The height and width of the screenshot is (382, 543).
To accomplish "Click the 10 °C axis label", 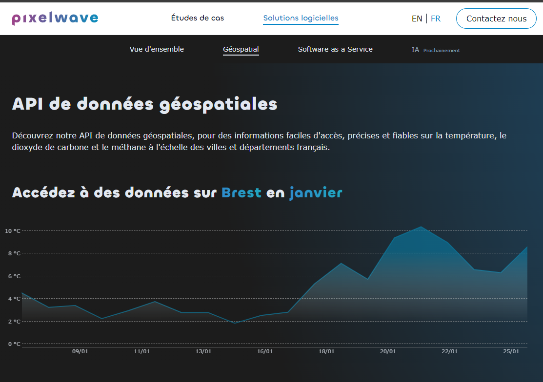I will pos(13,231).
